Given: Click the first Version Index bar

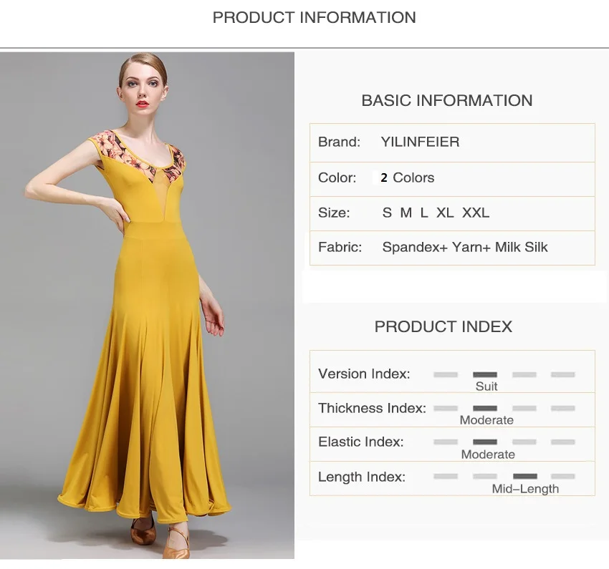Looking at the screenshot, I should [x=446, y=374].
